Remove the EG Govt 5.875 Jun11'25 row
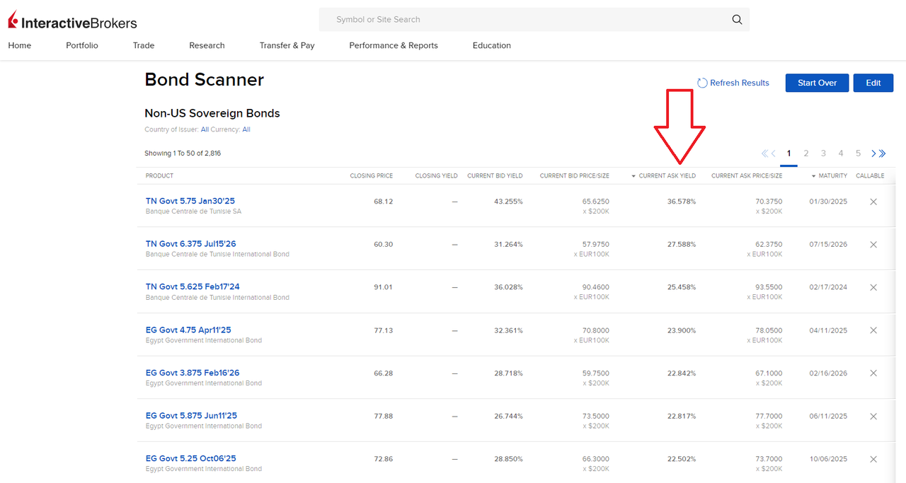The image size is (906, 483). click(x=873, y=417)
